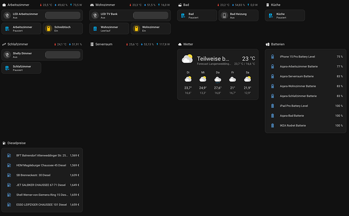Viewport: 349px width, 216px height.
Task: Open the Bad vacuum robot card
Action: pos(197,15)
